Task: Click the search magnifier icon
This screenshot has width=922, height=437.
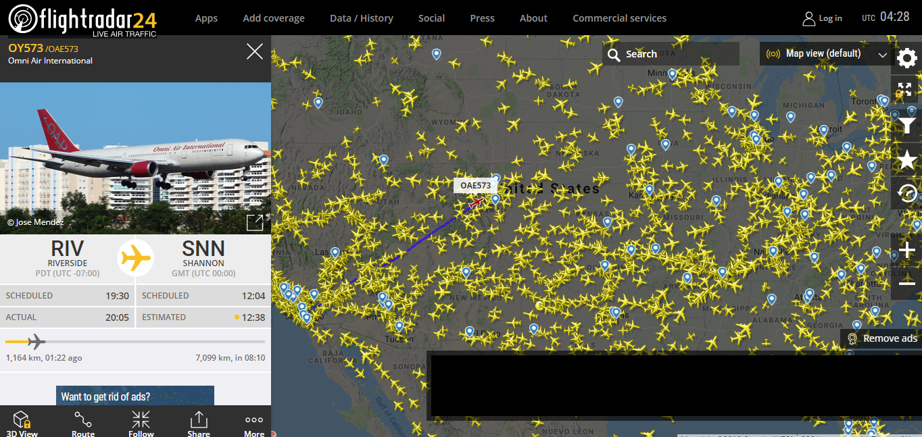Action: pyautogui.click(x=613, y=54)
